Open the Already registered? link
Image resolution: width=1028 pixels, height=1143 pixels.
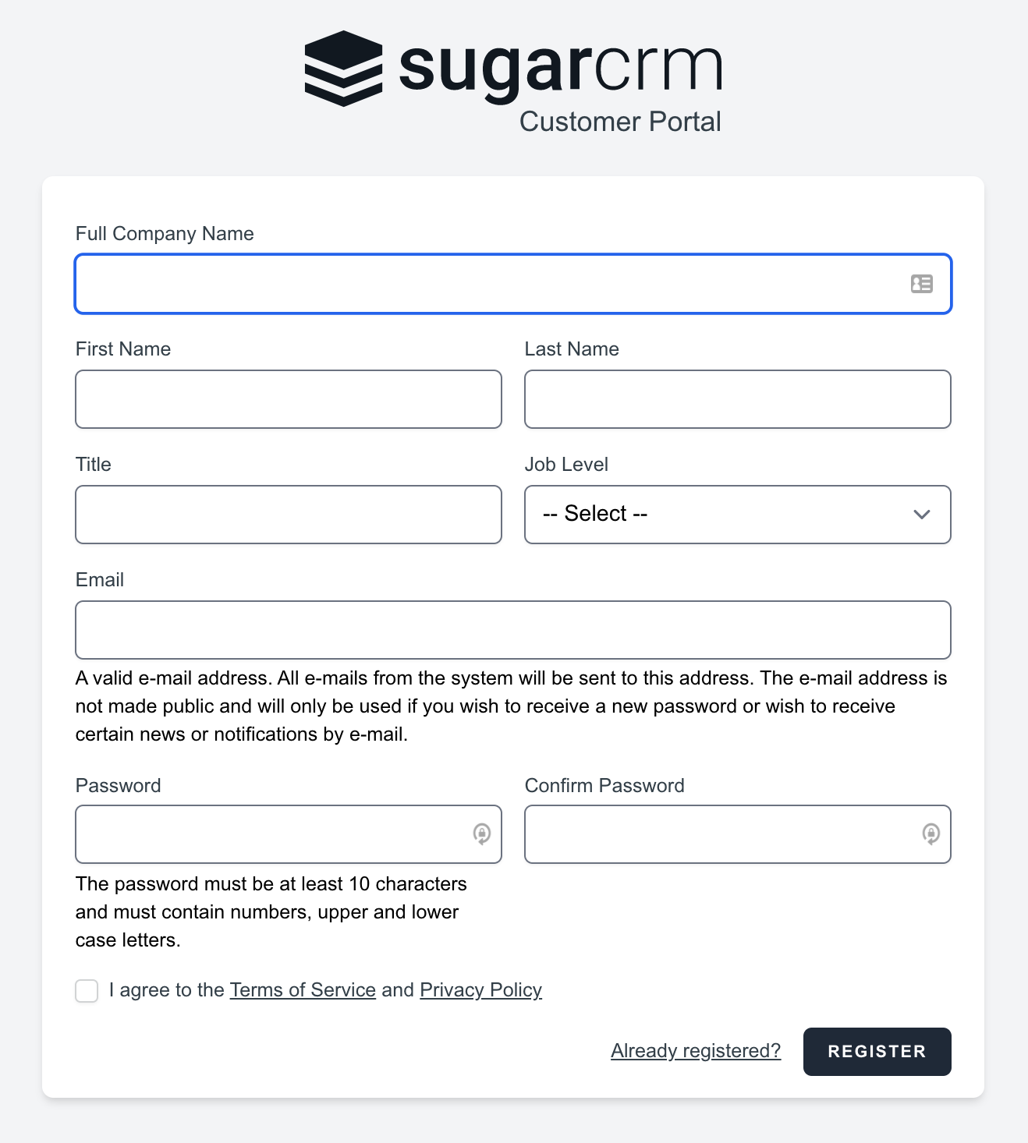coord(695,1051)
